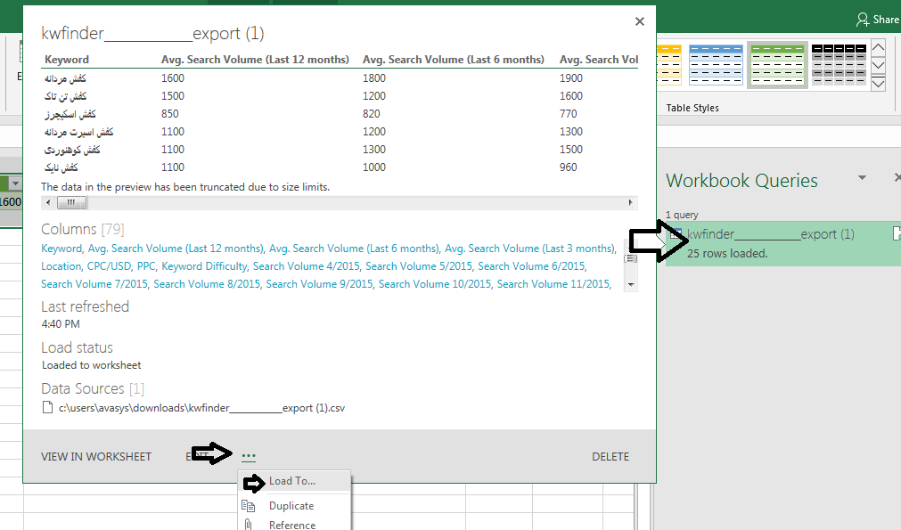Click the csv data source file icon
Screen dimensions: 901x530
coord(48,408)
